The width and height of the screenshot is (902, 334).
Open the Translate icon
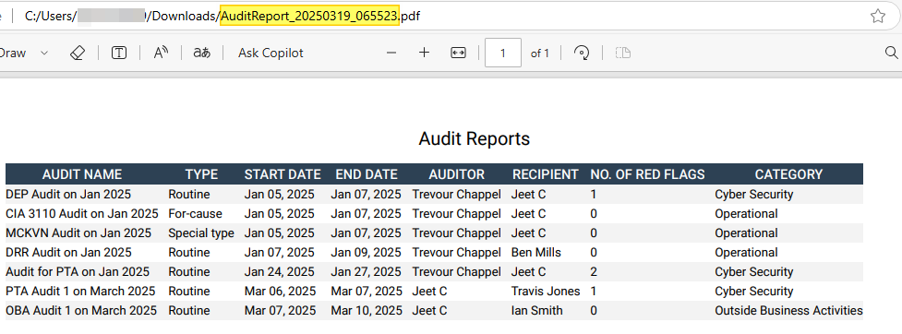[201, 53]
